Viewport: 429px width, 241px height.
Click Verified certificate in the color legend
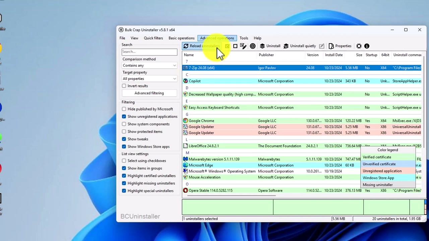[377, 157]
